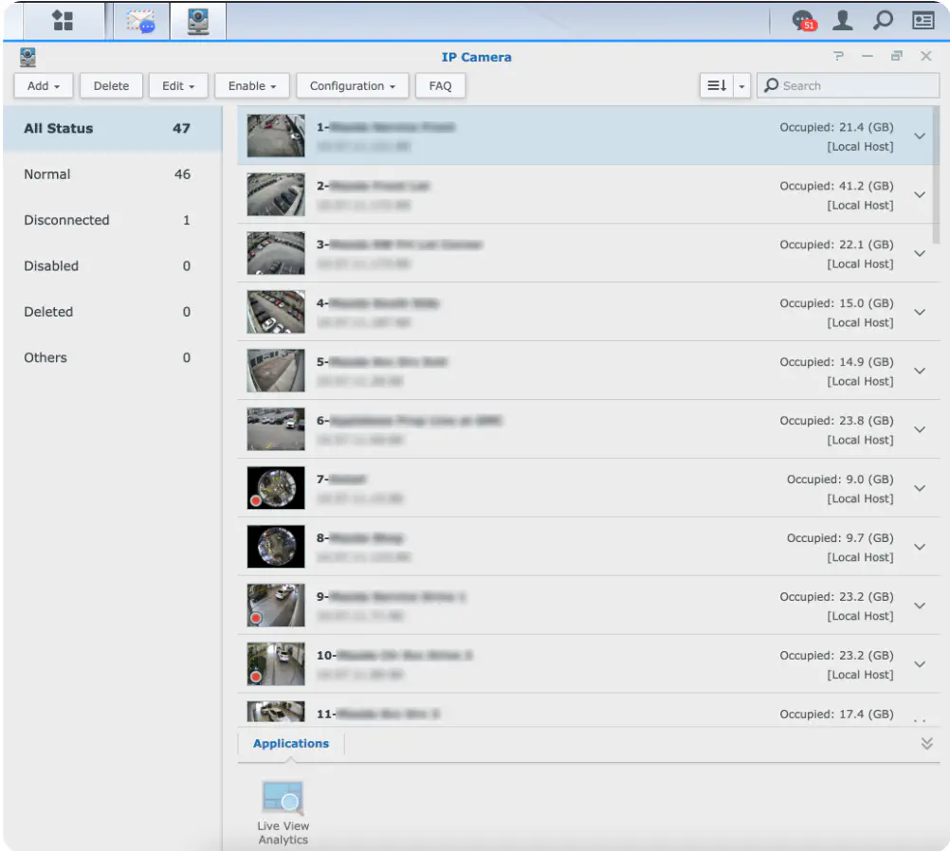
Task: Expand details for camera 5
Action: pos(920,371)
